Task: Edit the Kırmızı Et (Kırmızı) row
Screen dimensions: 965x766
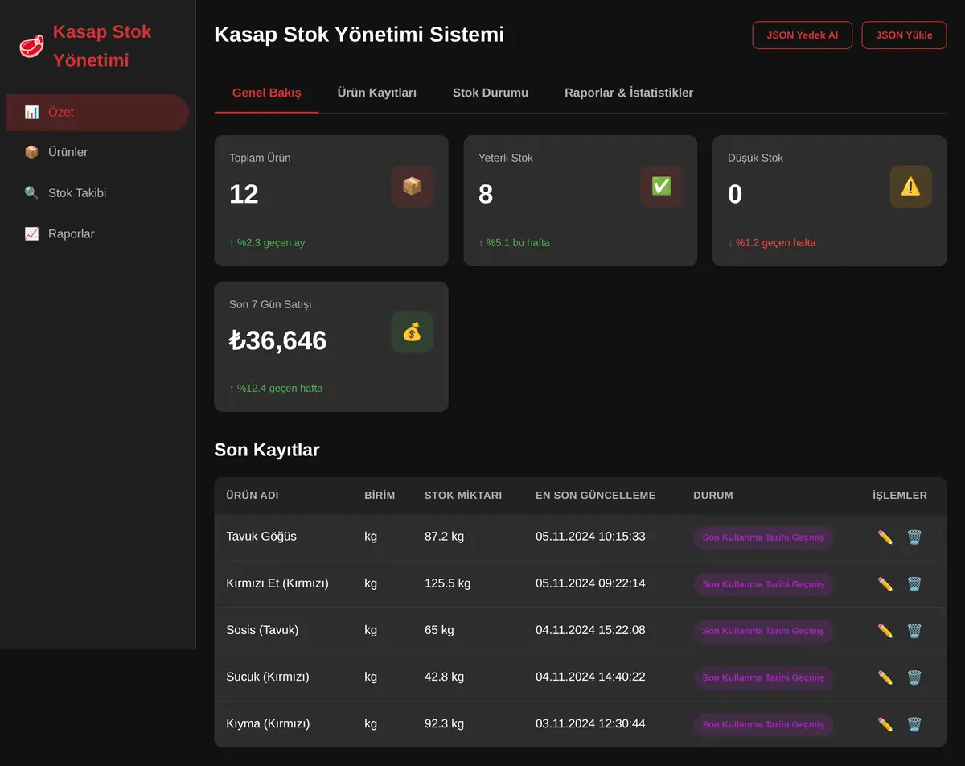Action: tap(885, 584)
